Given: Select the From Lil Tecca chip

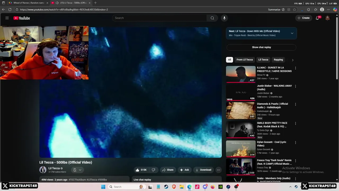Looking at the screenshot, I should coord(245,60).
